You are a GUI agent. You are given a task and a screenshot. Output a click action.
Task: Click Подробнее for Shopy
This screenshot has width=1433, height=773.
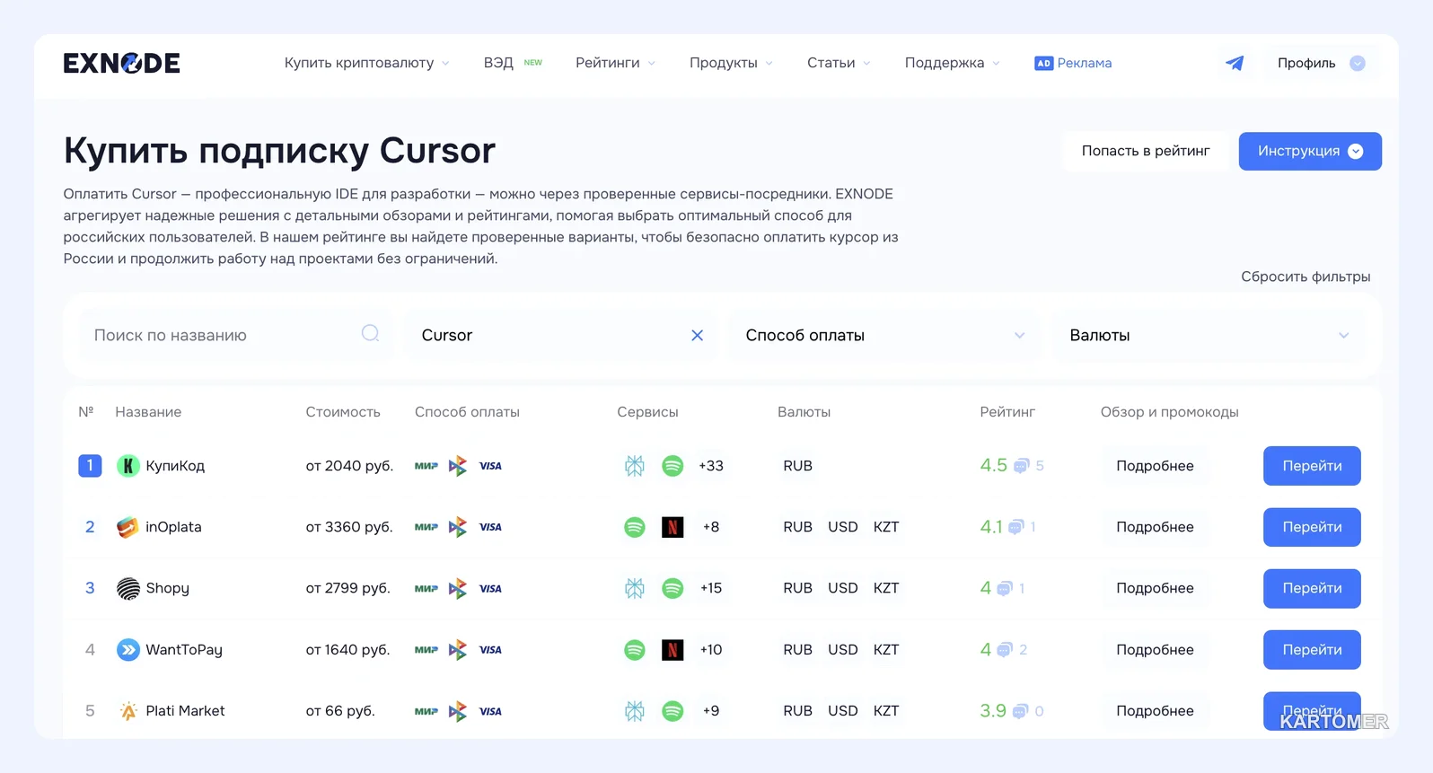(1155, 588)
